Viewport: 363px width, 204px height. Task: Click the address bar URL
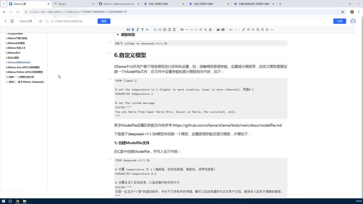(78, 12)
